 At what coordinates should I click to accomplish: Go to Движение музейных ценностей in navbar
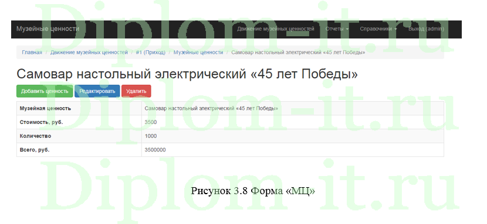[276, 29]
